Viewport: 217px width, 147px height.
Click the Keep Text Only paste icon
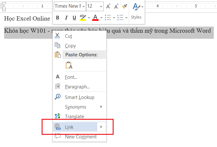tap(69, 65)
